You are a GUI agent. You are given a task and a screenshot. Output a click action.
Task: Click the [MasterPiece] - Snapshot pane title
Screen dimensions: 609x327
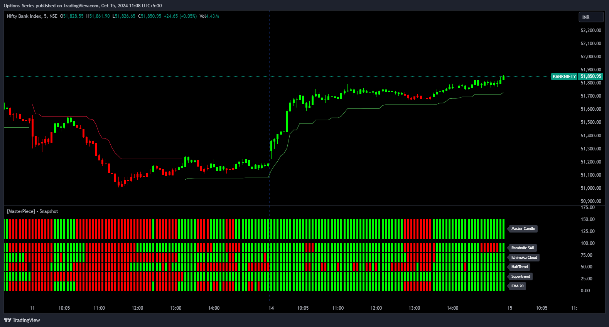click(32, 211)
